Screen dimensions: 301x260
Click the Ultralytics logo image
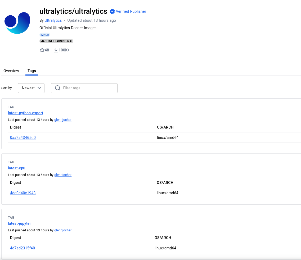pos(17,23)
